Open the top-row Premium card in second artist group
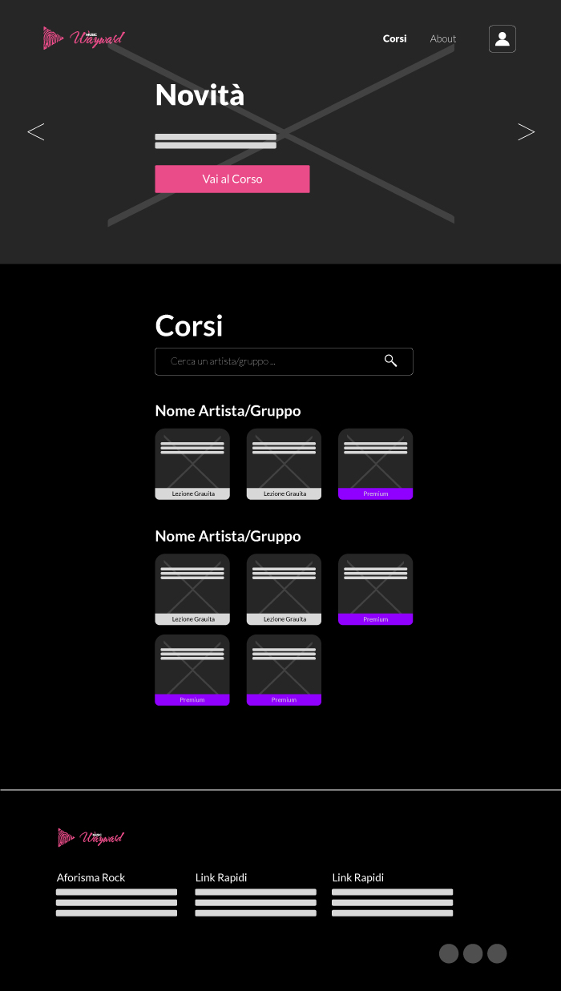 click(375, 590)
